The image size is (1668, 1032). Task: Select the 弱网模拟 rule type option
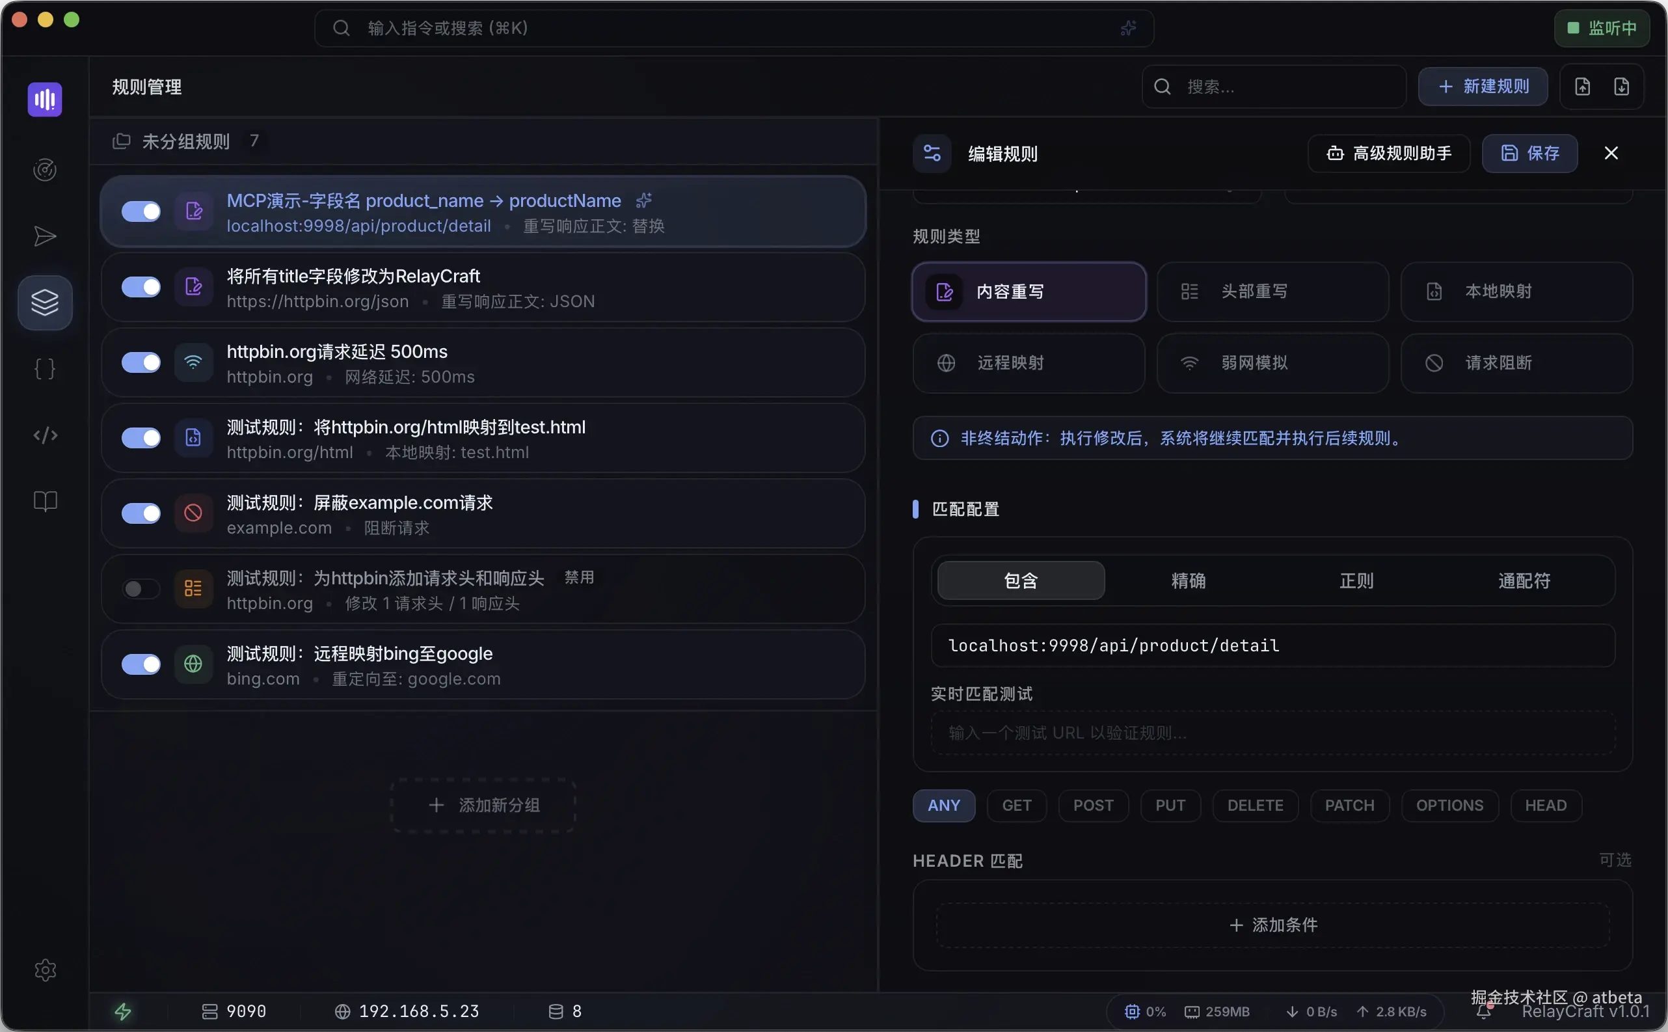1272,362
